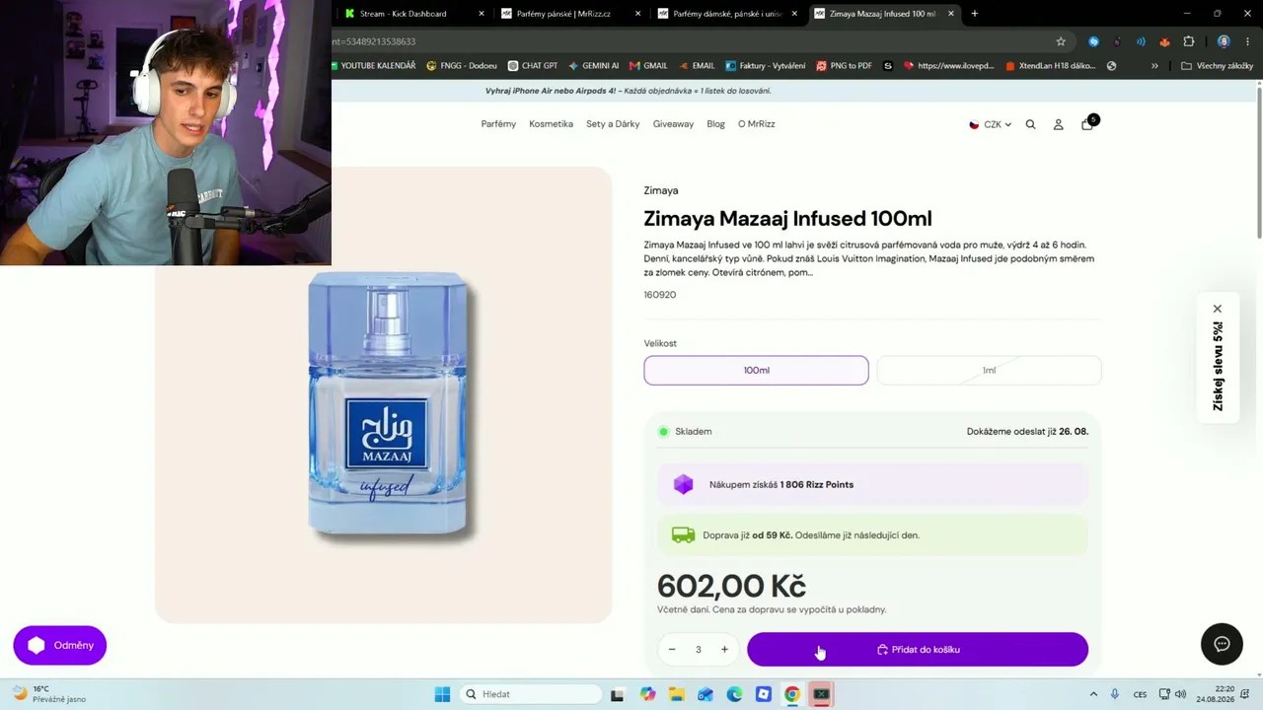The height and width of the screenshot is (710, 1263).
Task: Open the chat support bubble
Action: click(1222, 644)
